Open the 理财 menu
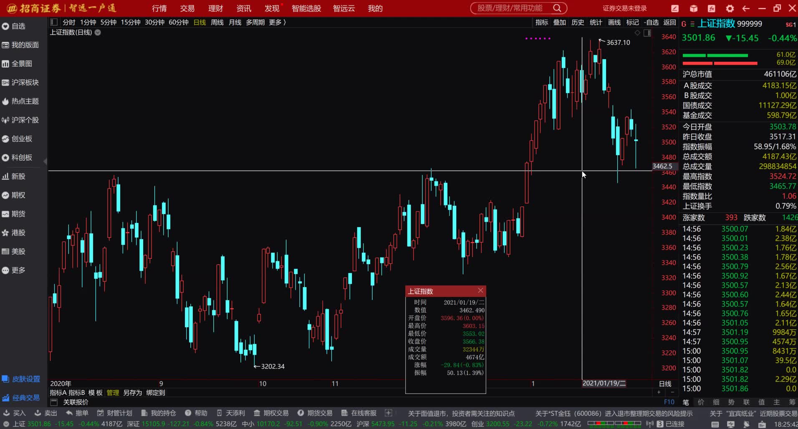The width and height of the screenshot is (798, 429). coord(215,8)
